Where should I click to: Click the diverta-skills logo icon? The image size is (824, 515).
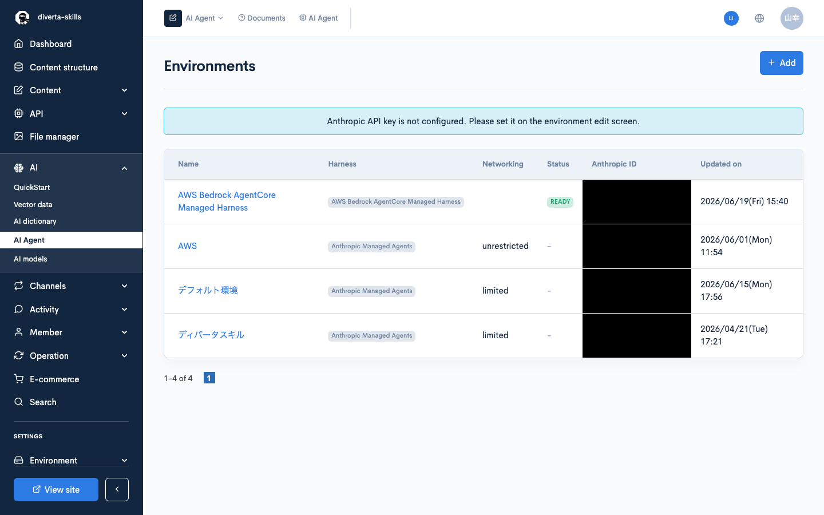tap(22, 18)
